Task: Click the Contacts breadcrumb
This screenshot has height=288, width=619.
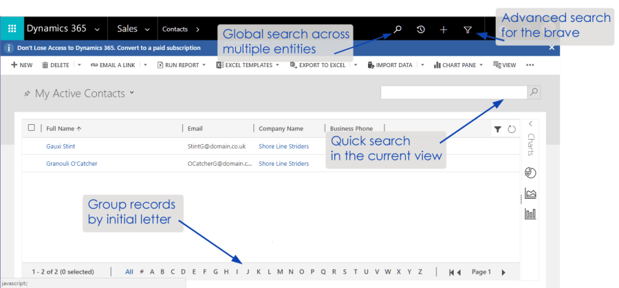Action: pos(175,29)
